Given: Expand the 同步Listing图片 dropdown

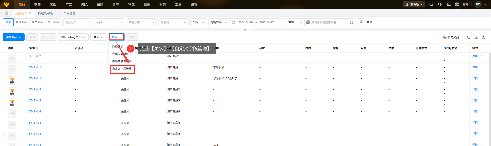Looking at the screenshot, I should click(x=73, y=37).
